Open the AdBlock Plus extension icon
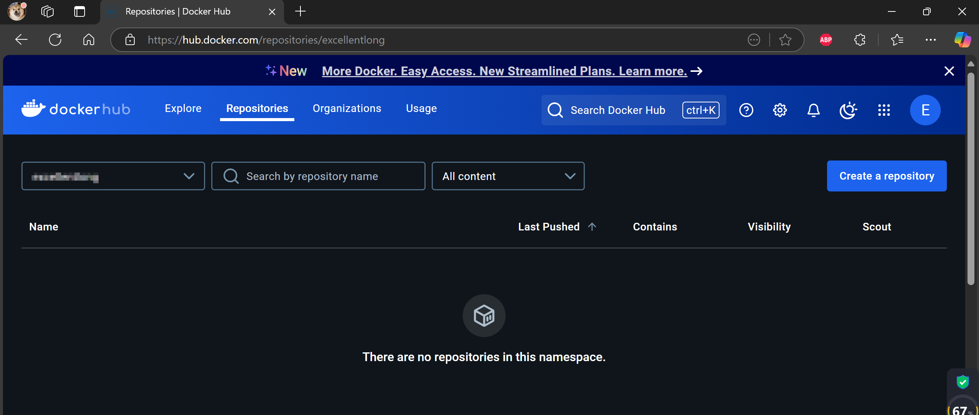 [x=826, y=40]
